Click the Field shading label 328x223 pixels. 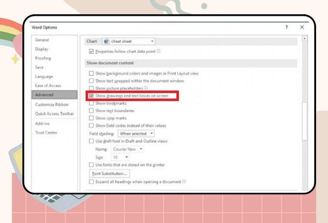tap(101, 134)
